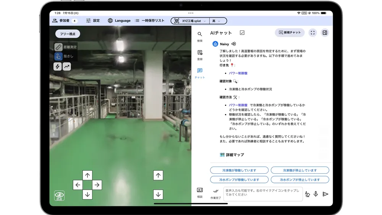Send the message with the arrow icon
The image size is (382, 215).
coord(325,194)
